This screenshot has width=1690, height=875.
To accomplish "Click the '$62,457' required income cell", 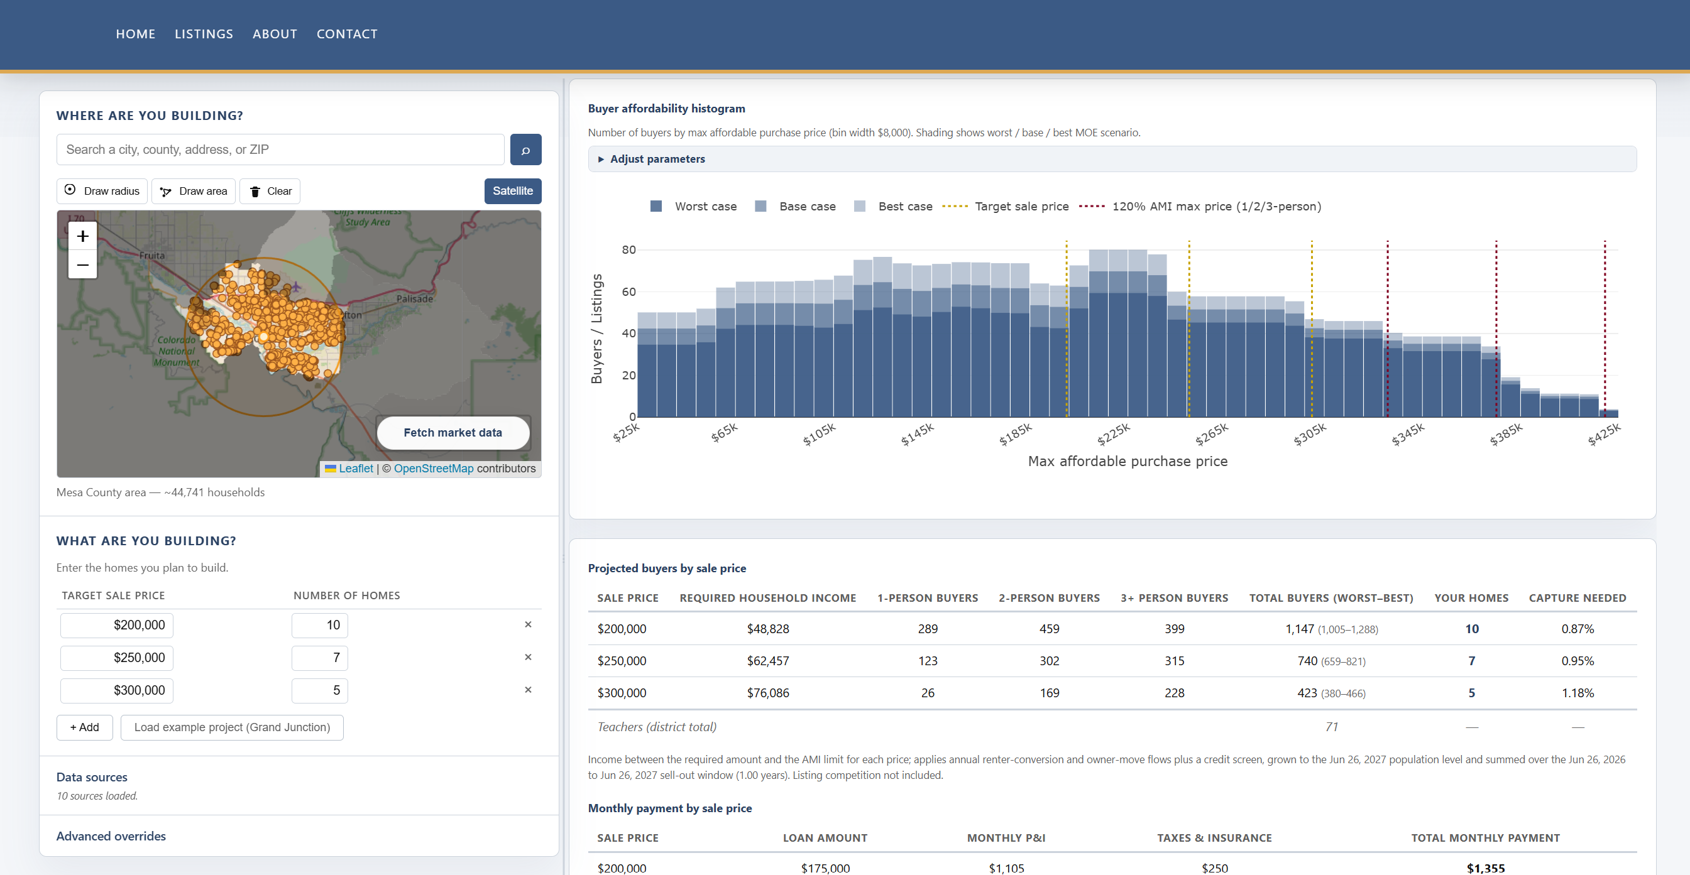I will click(x=767, y=661).
